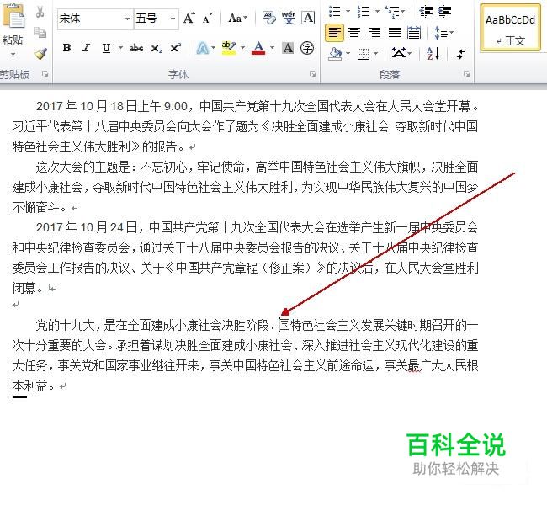Click the text 闭幕。
The width and height of the screenshot is (547, 505).
tap(28, 289)
